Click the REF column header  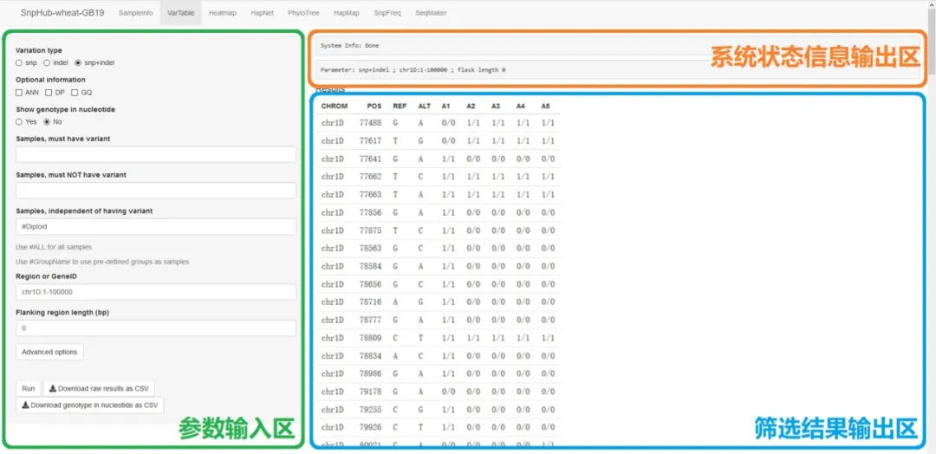(x=400, y=107)
